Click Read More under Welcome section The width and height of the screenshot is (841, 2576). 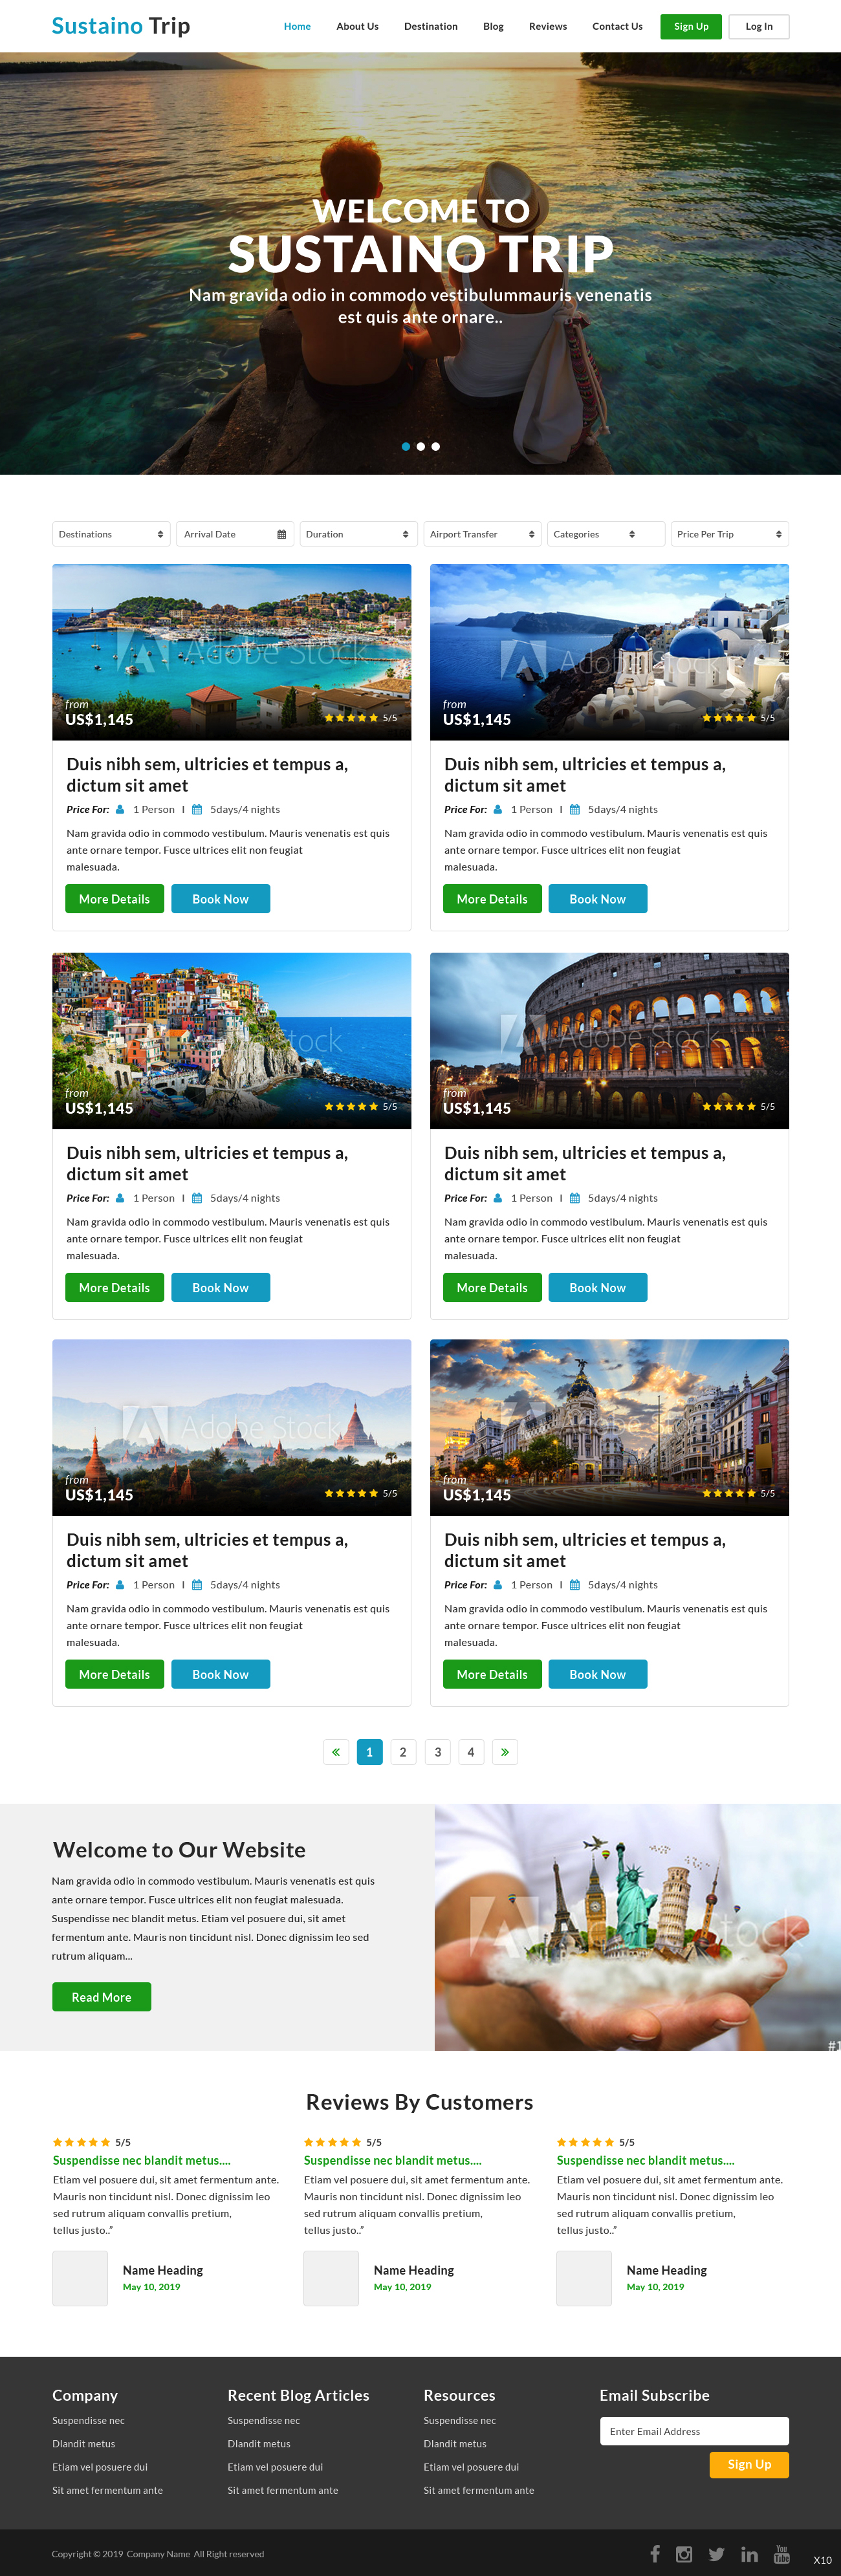[102, 1997]
